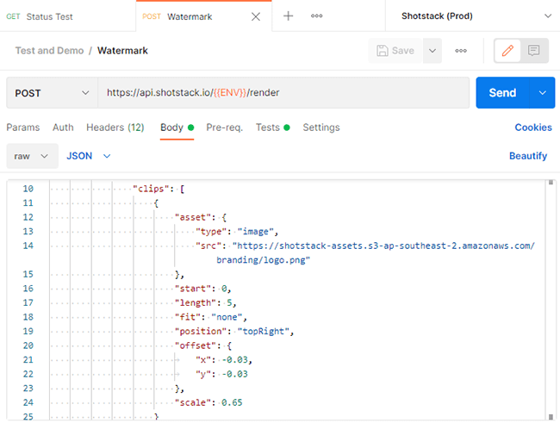Click the Send button
Screen dimensions: 560x423
pyautogui.click(x=502, y=93)
